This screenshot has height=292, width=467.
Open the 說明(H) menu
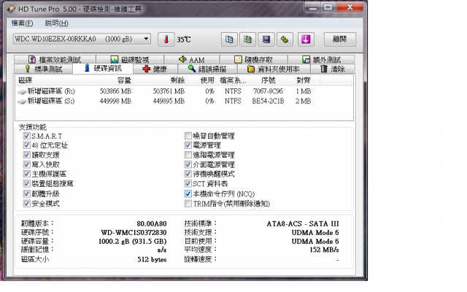pyautogui.click(x=57, y=23)
